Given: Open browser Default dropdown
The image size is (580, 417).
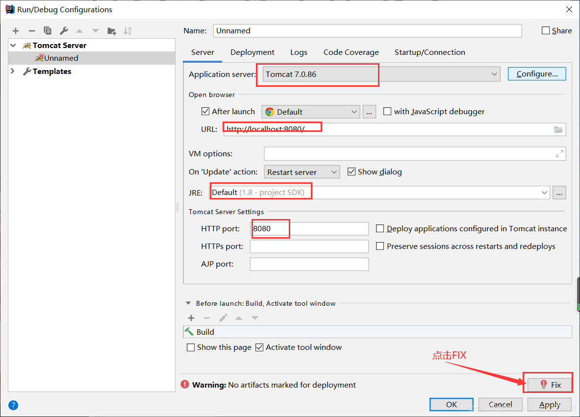Looking at the screenshot, I should 311,112.
